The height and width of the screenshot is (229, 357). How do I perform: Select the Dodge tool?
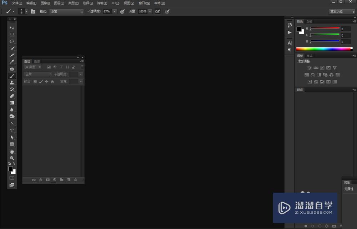(x=12, y=116)
